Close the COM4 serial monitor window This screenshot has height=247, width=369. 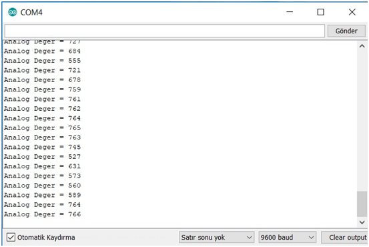click(352, 12)
